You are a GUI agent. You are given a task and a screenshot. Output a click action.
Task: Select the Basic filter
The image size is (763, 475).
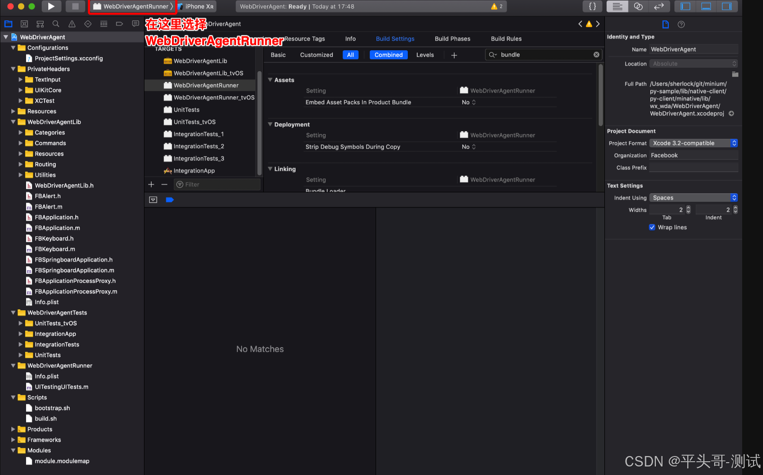[x=278, y=55]
